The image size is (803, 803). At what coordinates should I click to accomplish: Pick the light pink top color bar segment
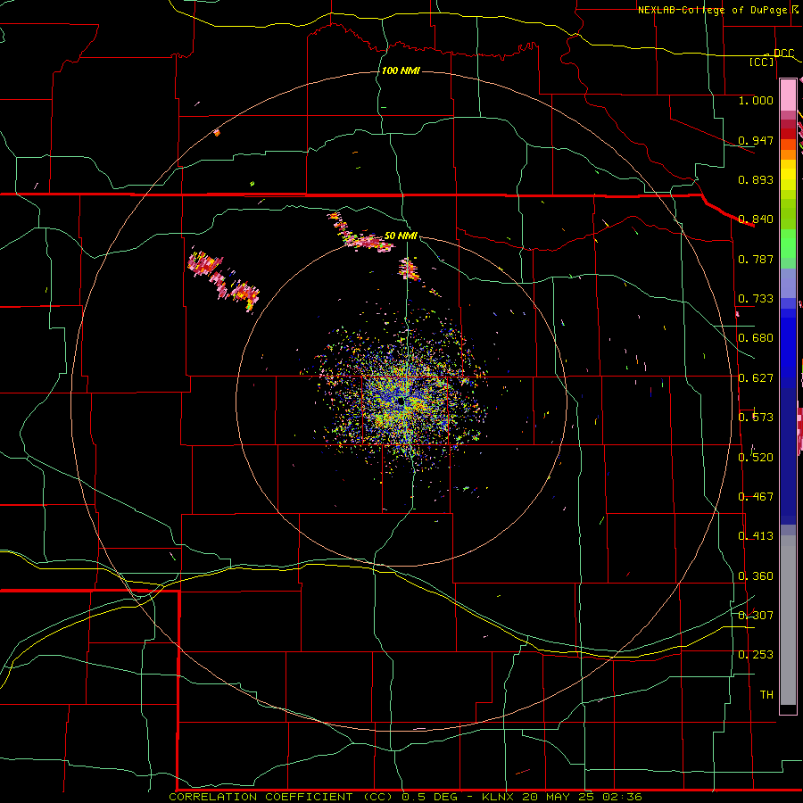click(x=788, y=95)
